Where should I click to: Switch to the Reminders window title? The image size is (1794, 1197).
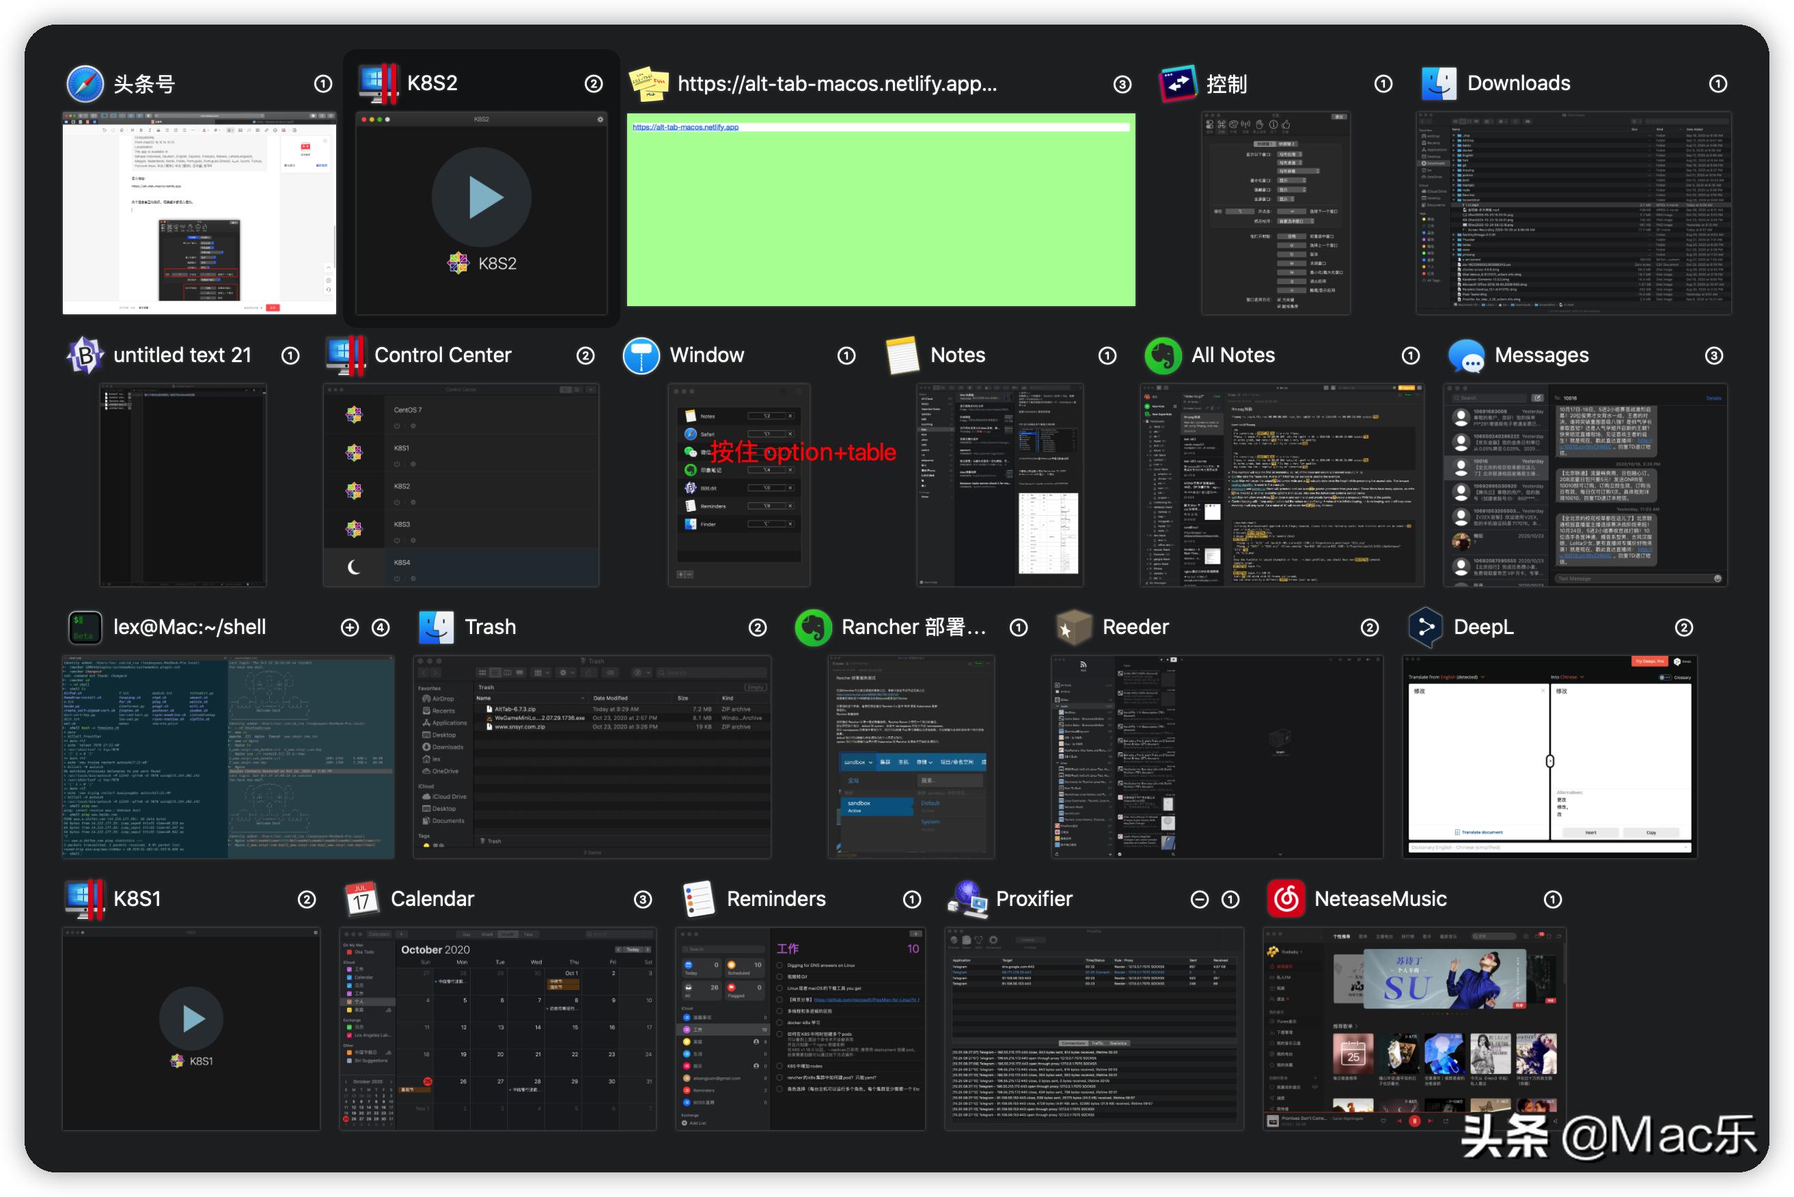pyautogui.click(x=775, y=899)
